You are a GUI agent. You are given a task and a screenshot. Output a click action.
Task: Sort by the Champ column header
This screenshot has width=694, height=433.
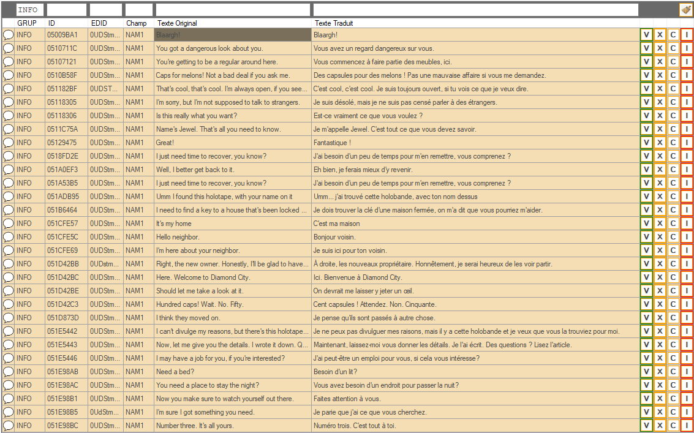(137, 23)
